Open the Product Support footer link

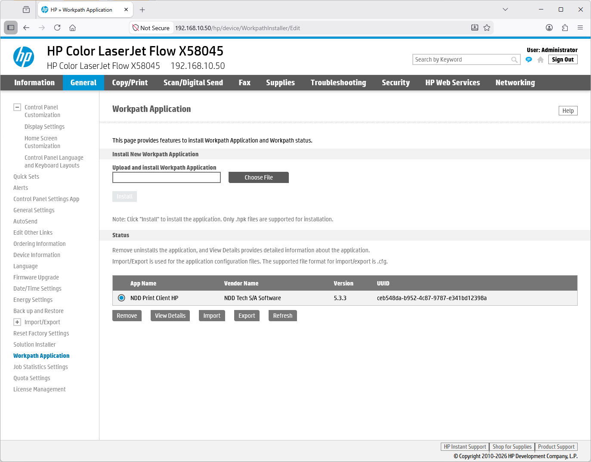tap(556, 447)
